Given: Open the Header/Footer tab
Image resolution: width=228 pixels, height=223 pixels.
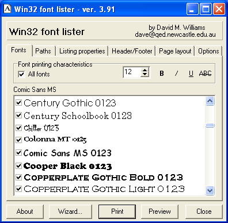Looking at the screenshot, I should click(x=132, y=51).
